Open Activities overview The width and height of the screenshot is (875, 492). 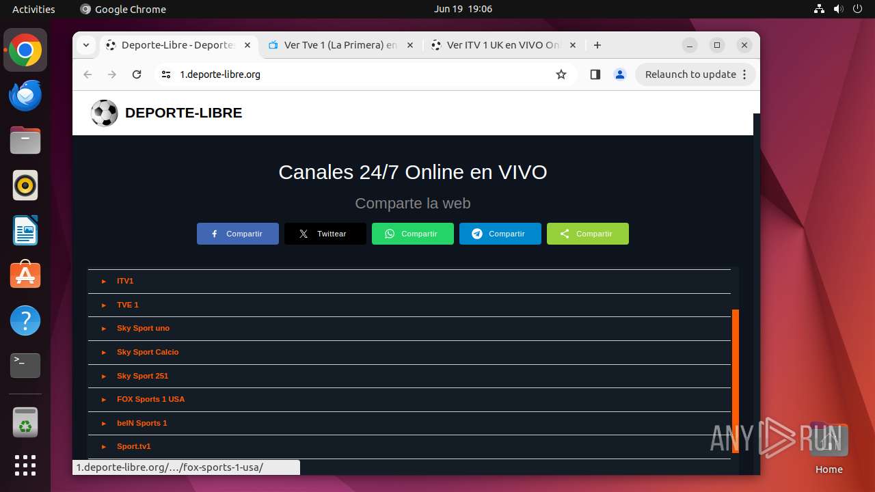[33, 9]
